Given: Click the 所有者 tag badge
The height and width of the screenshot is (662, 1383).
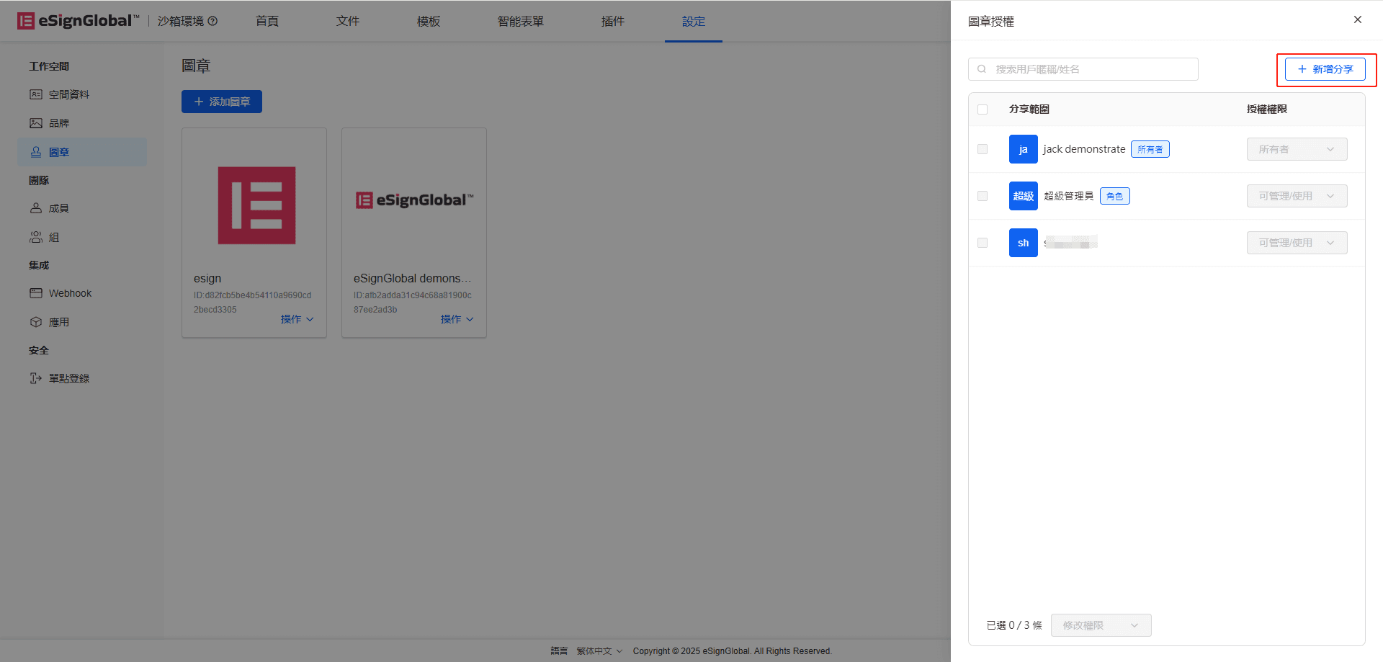Looking at the screenshot, I should pos(1150,149).
